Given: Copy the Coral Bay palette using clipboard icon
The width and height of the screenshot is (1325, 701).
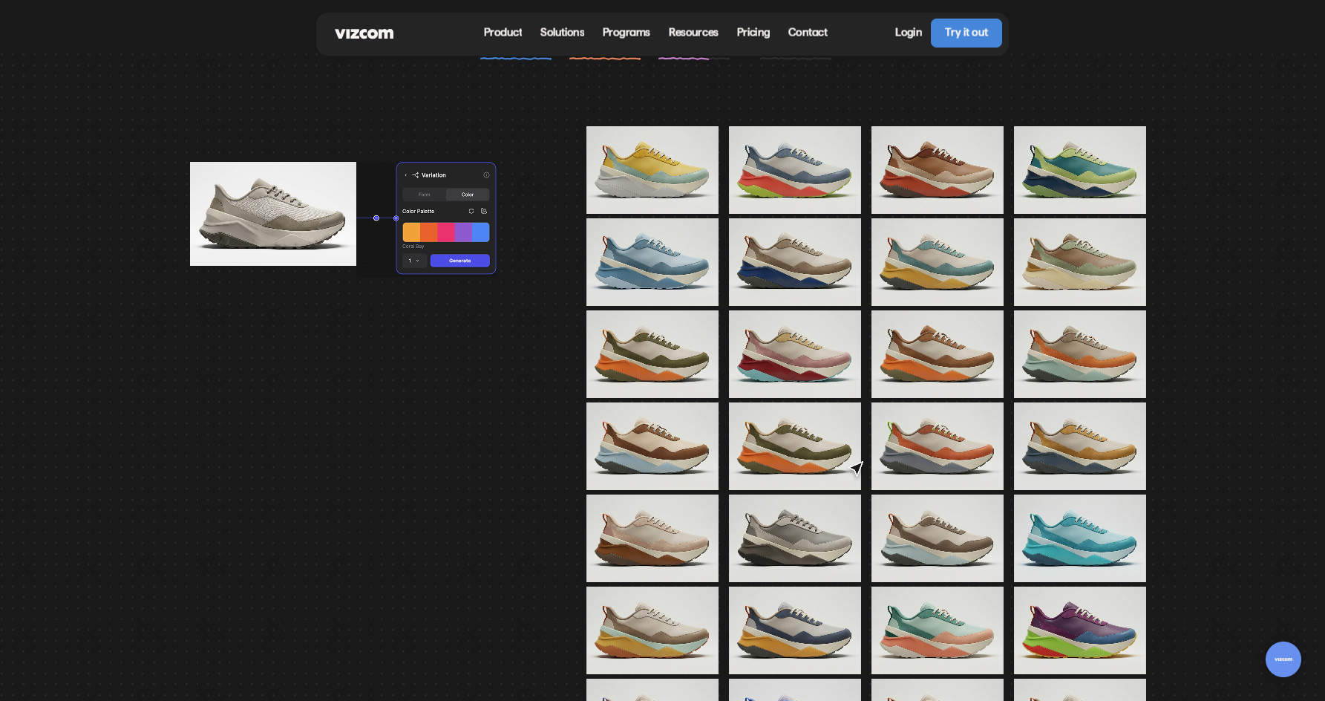Looking at the screenshot, I should click(x=483, y=211).
